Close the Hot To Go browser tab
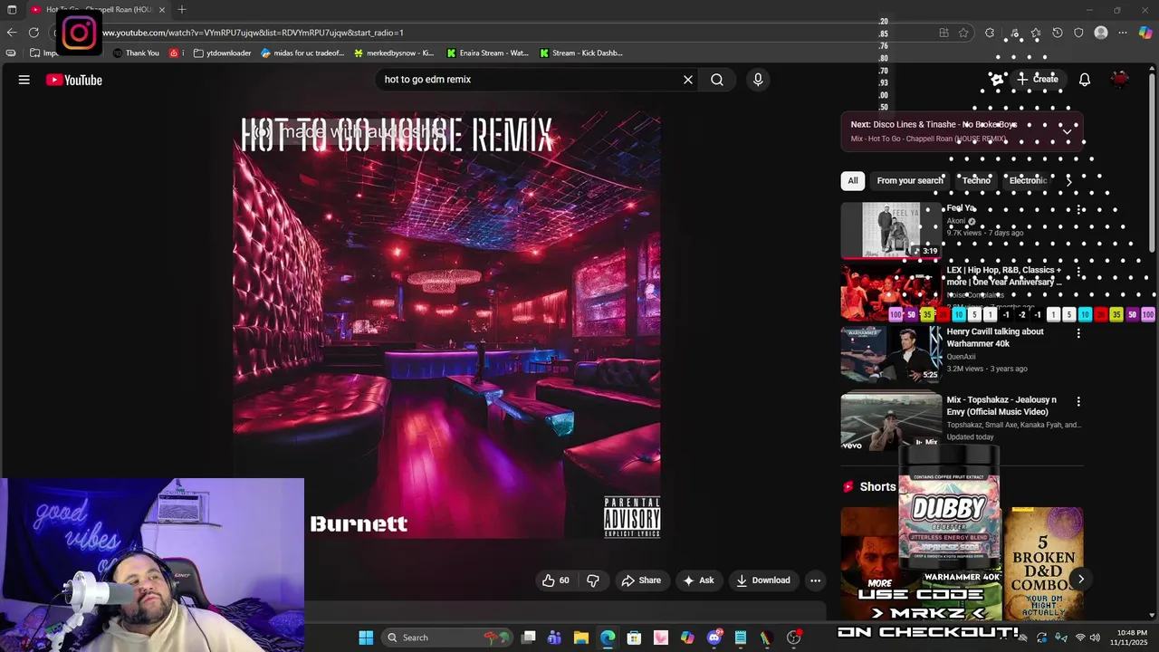 click(162, 9)
